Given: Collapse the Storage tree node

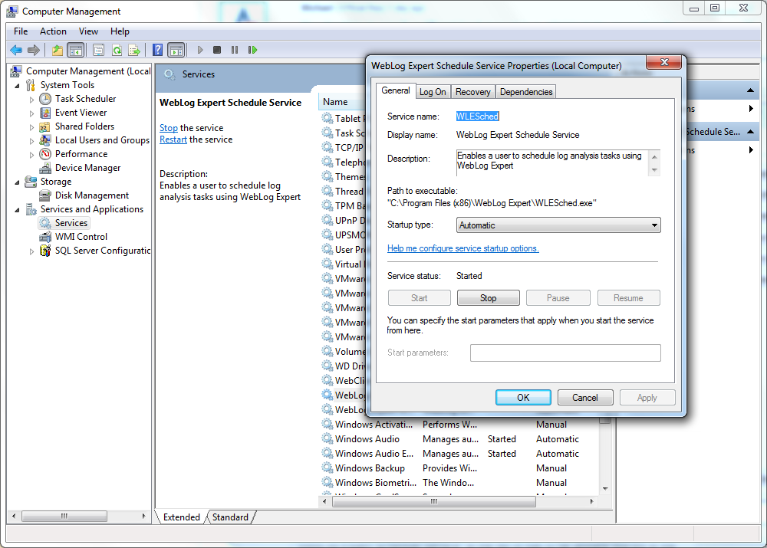Looking at the screenshot, I should pos(17,182).
